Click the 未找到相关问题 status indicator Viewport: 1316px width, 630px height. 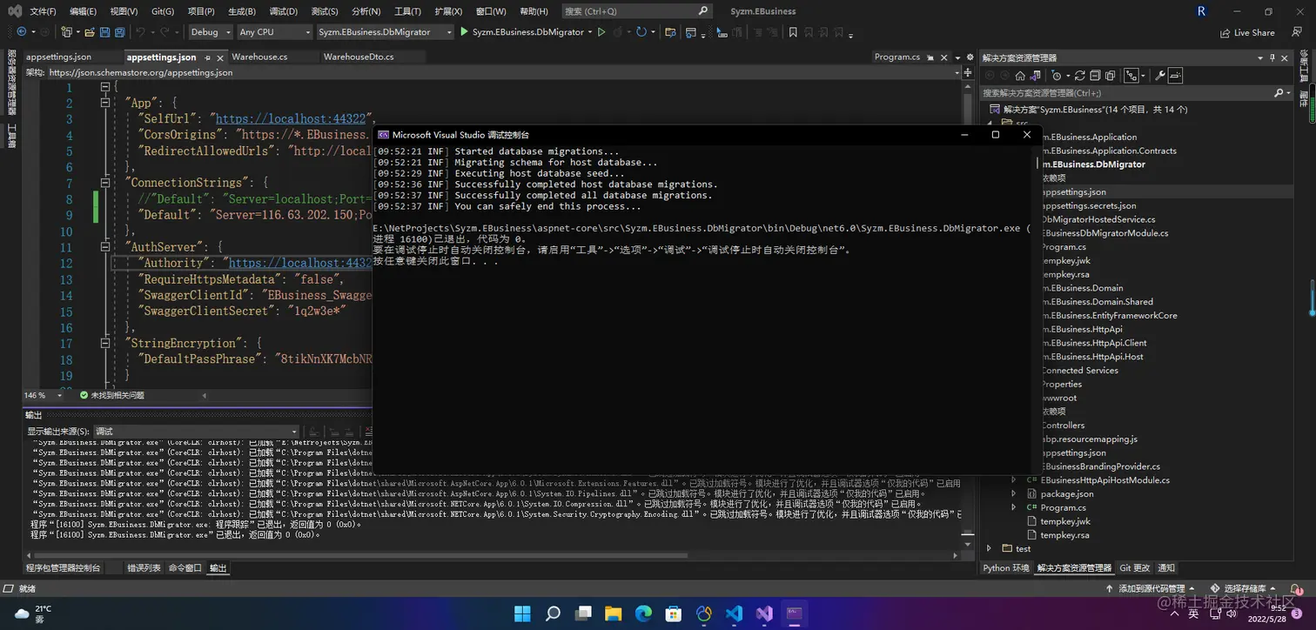point(112,395)
